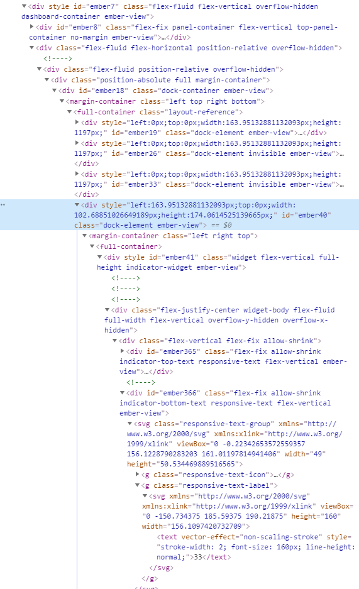Image resolution: width=359 pixels, height=589 pixels.
Task: Collapse the ember18 dock-container div
Action: pos(55,91)
